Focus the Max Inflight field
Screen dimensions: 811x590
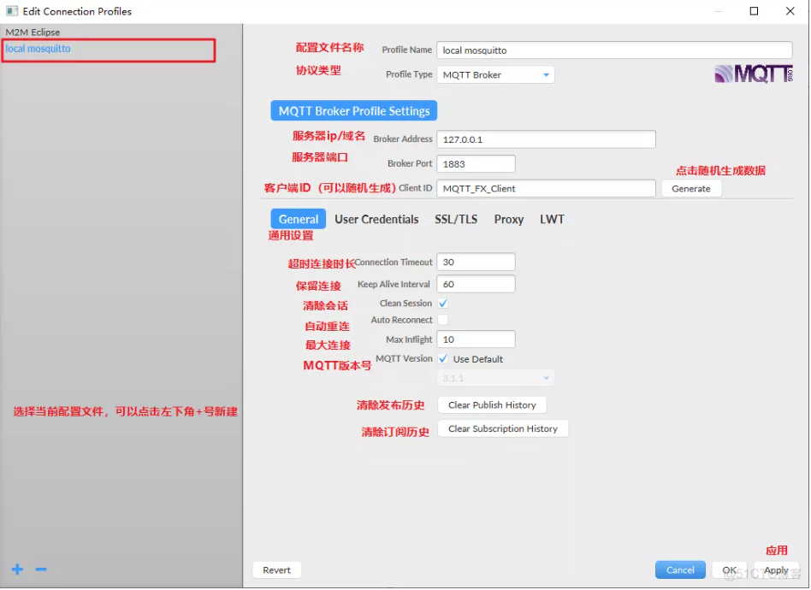[x=476, y=339]
